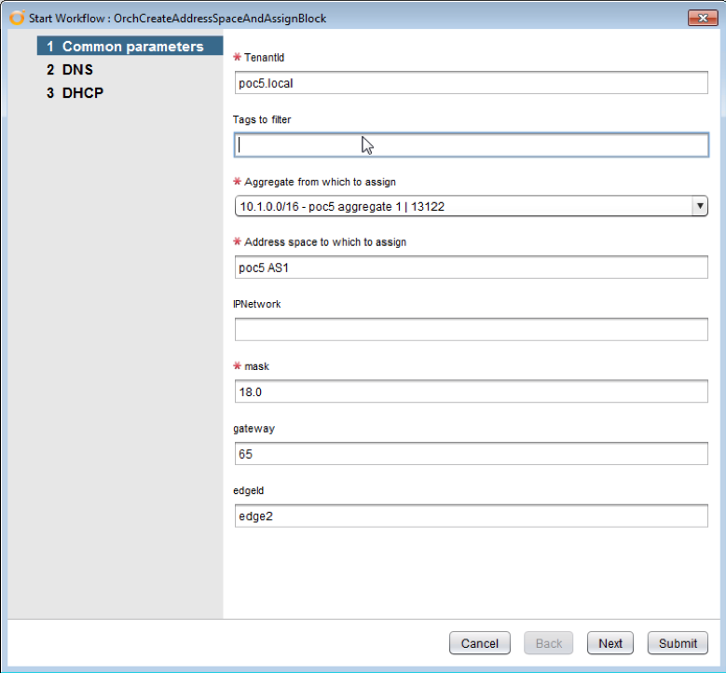
Task: Click into the TenantId input field
Action: (471, 82)
